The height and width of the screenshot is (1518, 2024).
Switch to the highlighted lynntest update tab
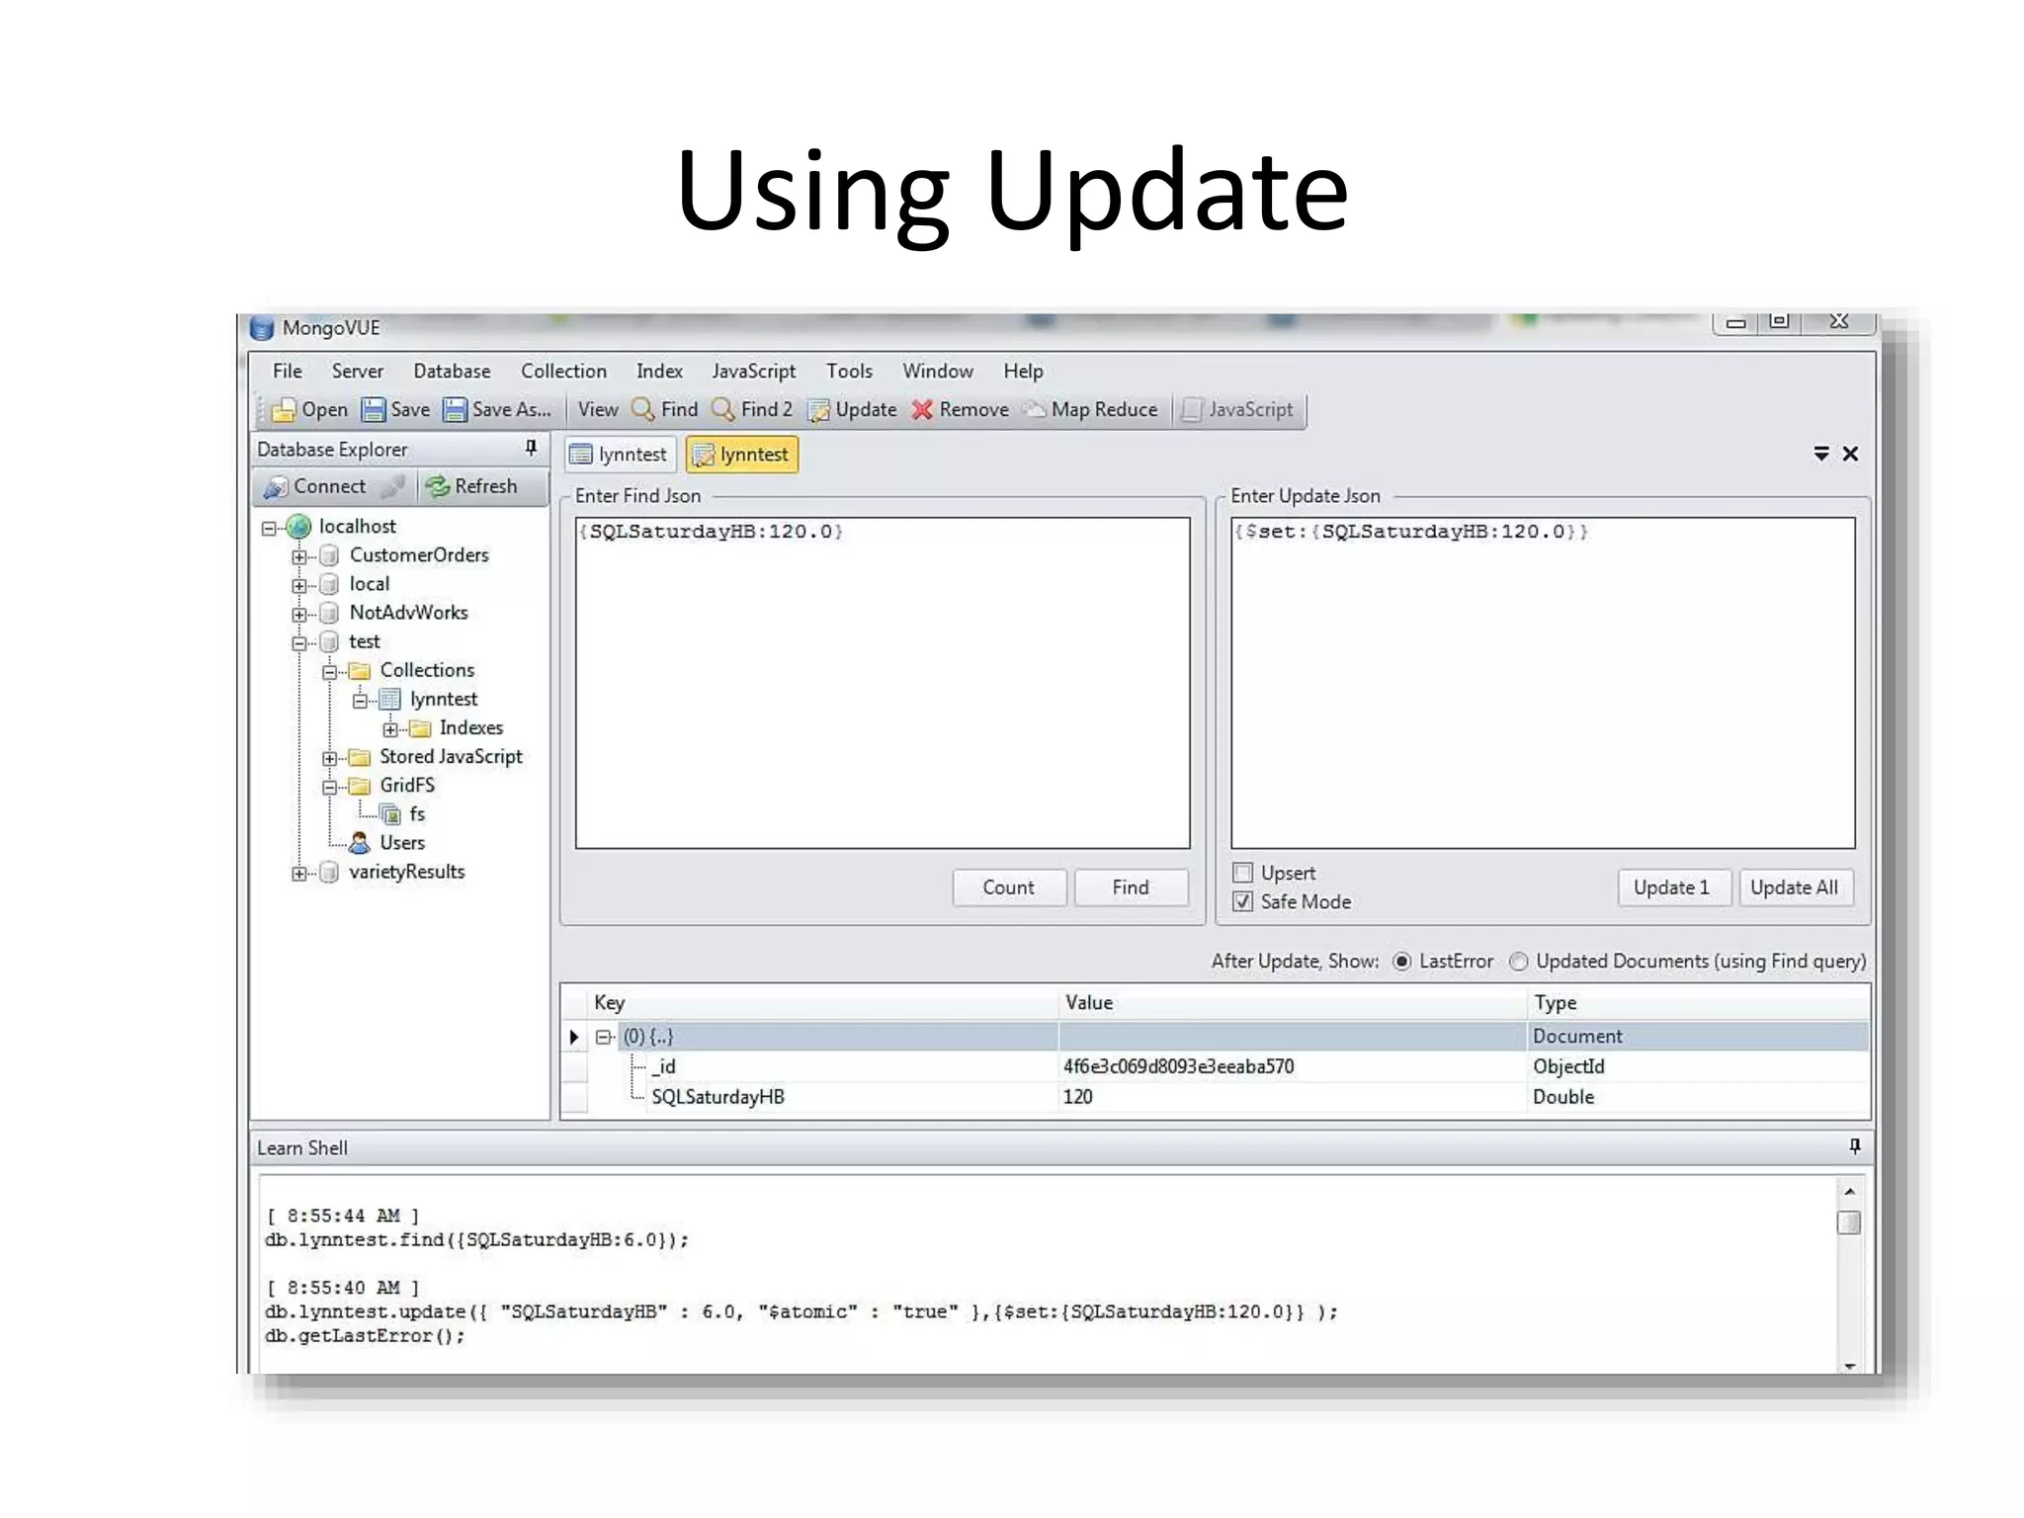pyautogui.click(x=742, y=455)
